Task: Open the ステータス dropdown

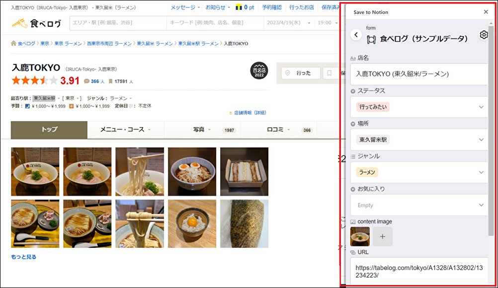Action: pos(419,107)
